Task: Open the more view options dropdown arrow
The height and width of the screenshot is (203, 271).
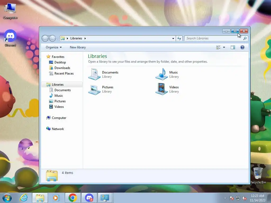Action: point(224,47)
